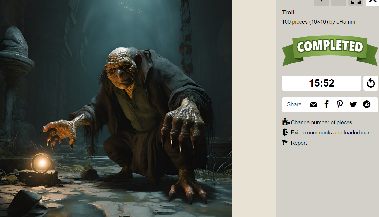Select Exit to comments and leaderboard
The image size is (379, 217).
tap(332, 133)
